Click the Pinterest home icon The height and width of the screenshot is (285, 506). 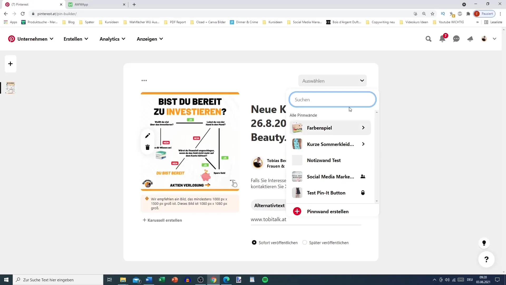pyautogui.click(x=11, y=39)
